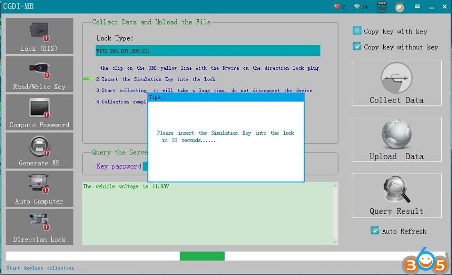Screen dimensions: 452x275
Task: Click the green collection progress bar
Action: click(x=202, y=256)
